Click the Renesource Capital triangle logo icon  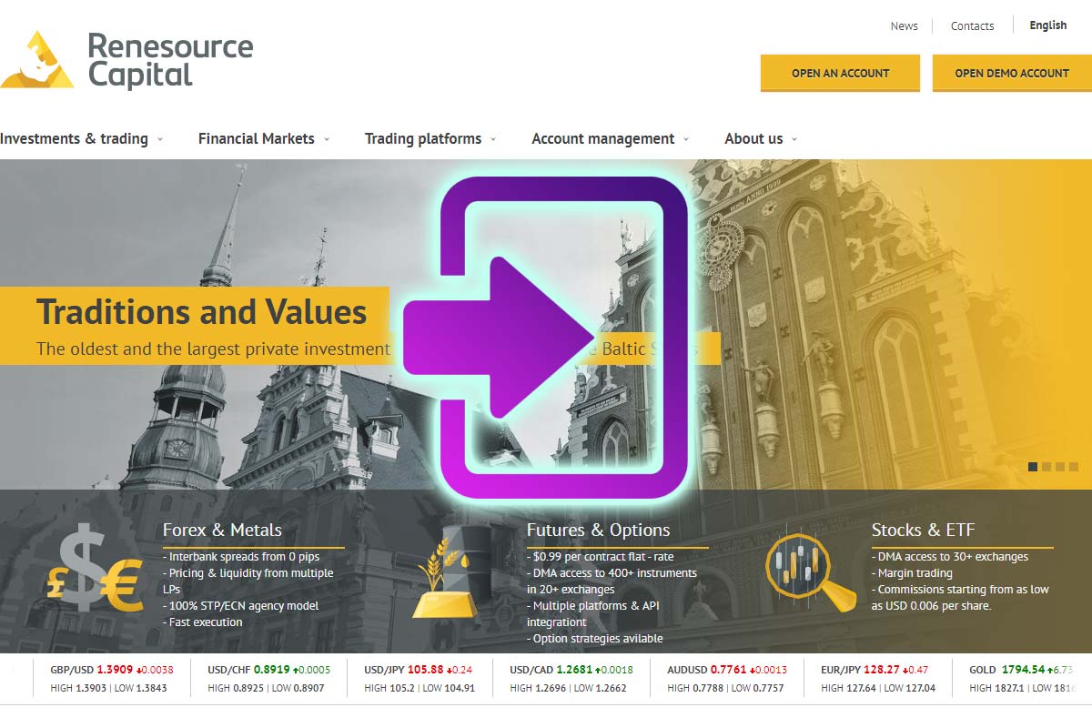tap(36, 60)
